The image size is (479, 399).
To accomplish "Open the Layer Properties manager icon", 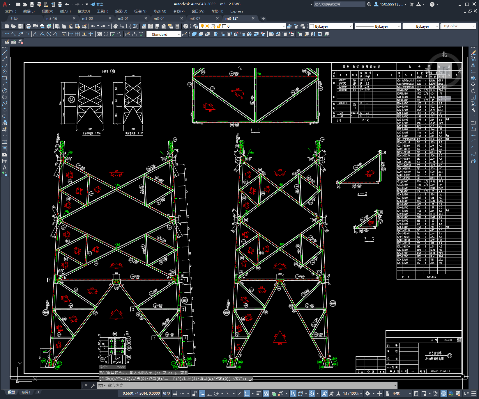I will tap(195, 26).
